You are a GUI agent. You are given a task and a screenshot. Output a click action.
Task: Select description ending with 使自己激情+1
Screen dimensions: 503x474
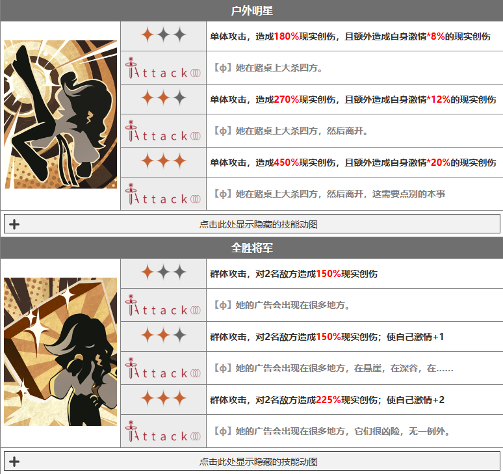coord(327,337)
